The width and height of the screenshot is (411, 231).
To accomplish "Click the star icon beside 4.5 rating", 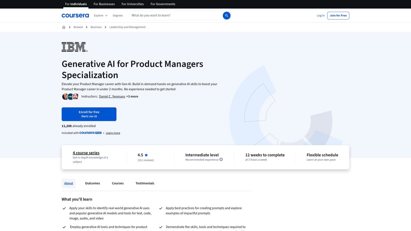I will point(146,155).
